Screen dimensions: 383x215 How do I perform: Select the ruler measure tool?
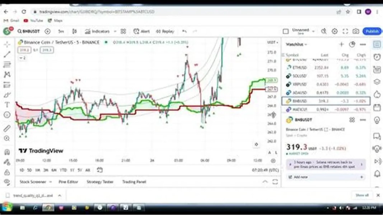pos(7,128)
